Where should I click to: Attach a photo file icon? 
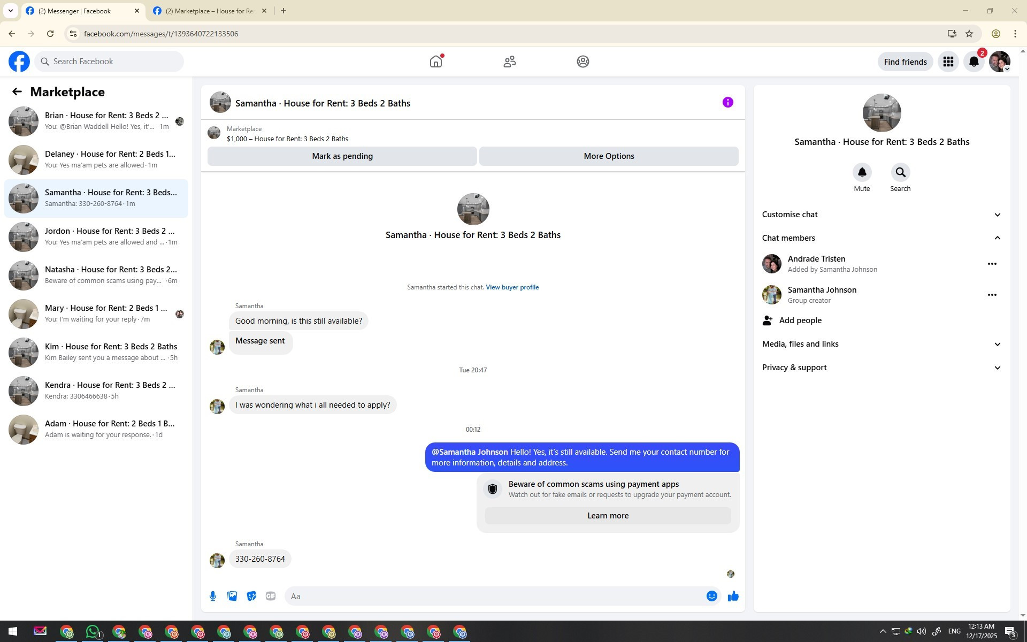click(x=232, y=596)
